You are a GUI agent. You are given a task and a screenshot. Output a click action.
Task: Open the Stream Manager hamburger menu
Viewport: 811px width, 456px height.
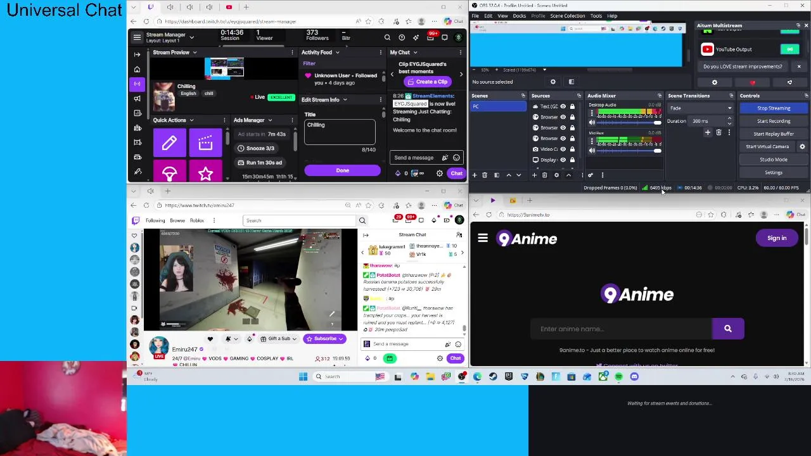point(137,37)
